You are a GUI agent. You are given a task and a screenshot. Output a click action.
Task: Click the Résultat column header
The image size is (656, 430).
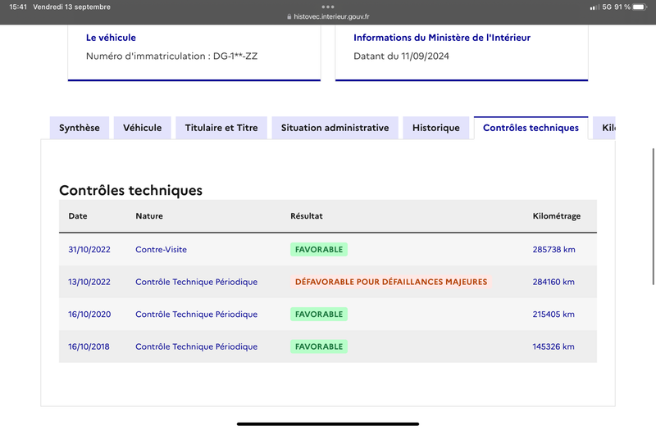tap(307, 216)
